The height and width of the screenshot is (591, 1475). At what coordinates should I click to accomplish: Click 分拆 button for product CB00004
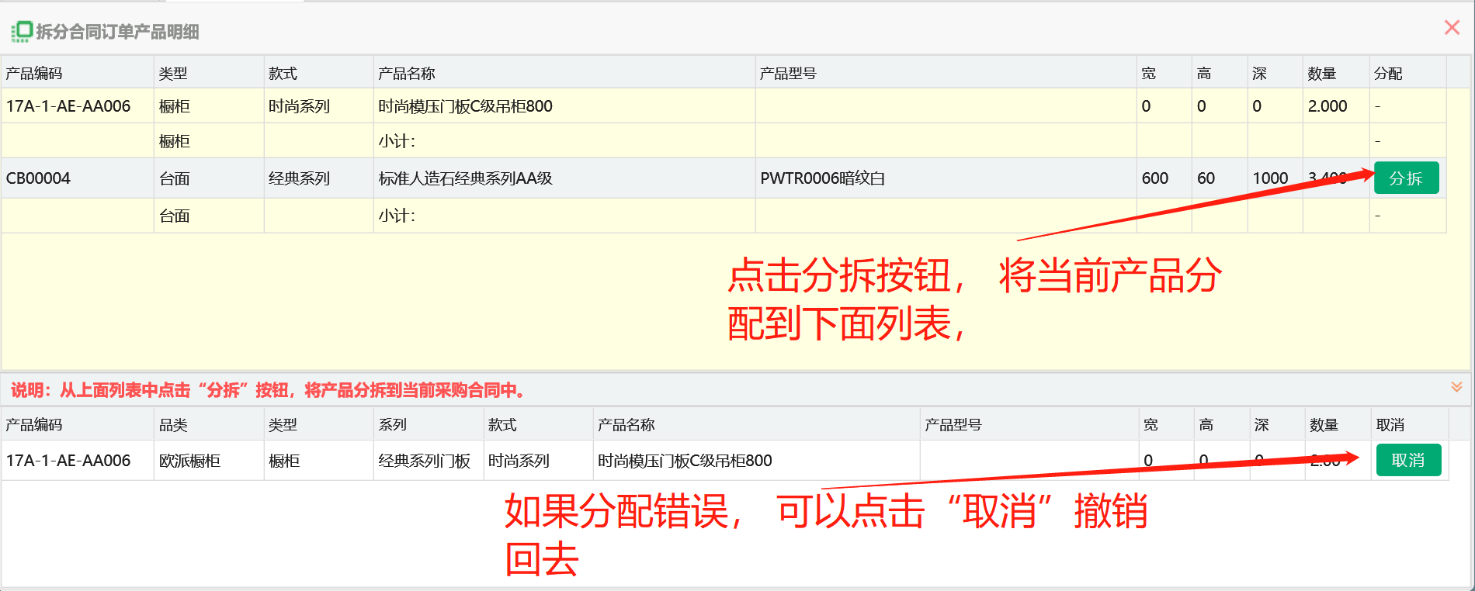[1406, 178]
